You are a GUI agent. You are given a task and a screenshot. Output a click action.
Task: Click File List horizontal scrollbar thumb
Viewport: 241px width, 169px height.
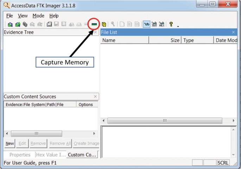(x=165, y=121)
